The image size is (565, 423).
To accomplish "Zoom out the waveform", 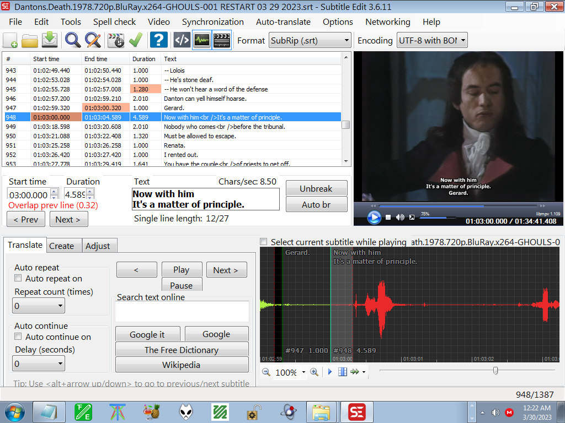I will click(x=266, y=372).
